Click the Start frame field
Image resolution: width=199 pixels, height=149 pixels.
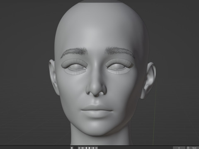point(194,148)
